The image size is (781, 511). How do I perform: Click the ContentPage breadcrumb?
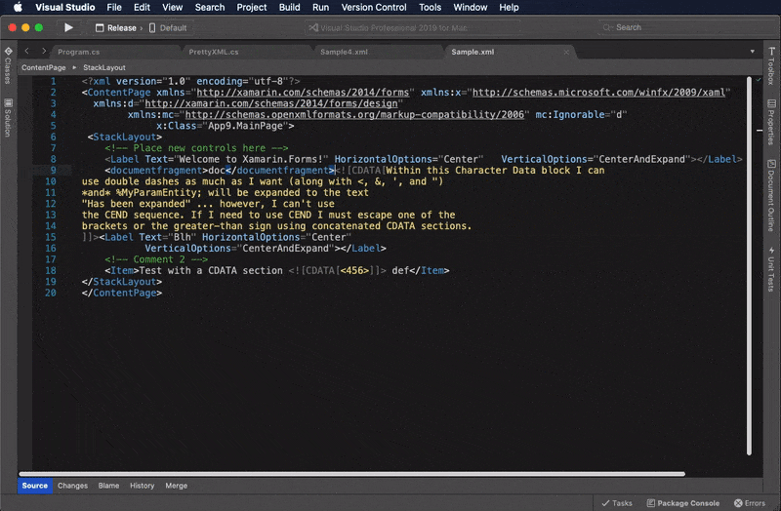43,67
